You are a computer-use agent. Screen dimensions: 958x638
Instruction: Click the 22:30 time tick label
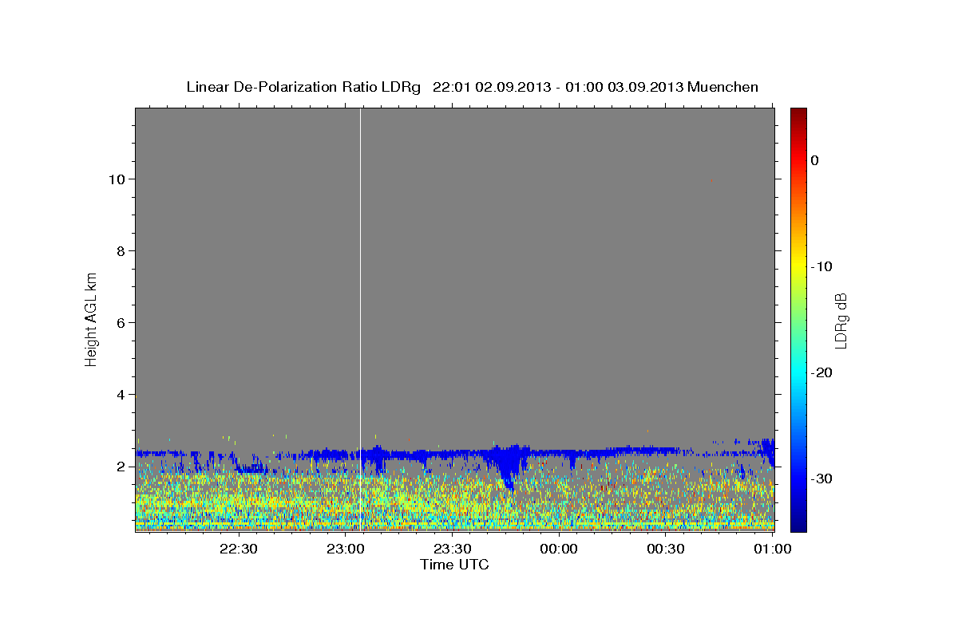[238, 549]
